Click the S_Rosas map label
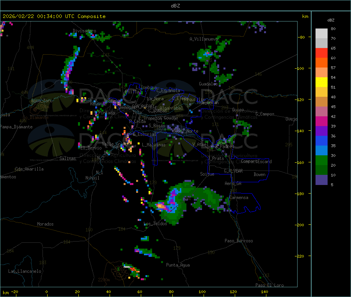Image resolution: width=351 pixels, height=297 pixels. (x=157, y=126)
